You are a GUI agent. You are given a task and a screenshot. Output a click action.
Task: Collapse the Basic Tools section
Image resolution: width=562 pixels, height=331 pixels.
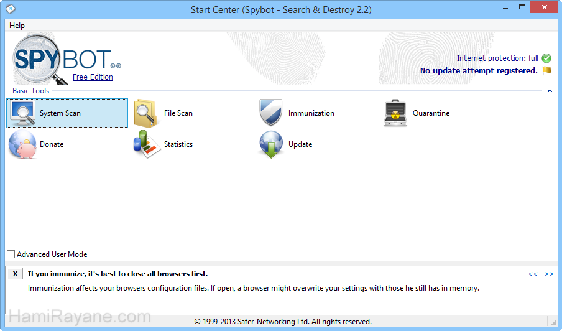point(550,91)
